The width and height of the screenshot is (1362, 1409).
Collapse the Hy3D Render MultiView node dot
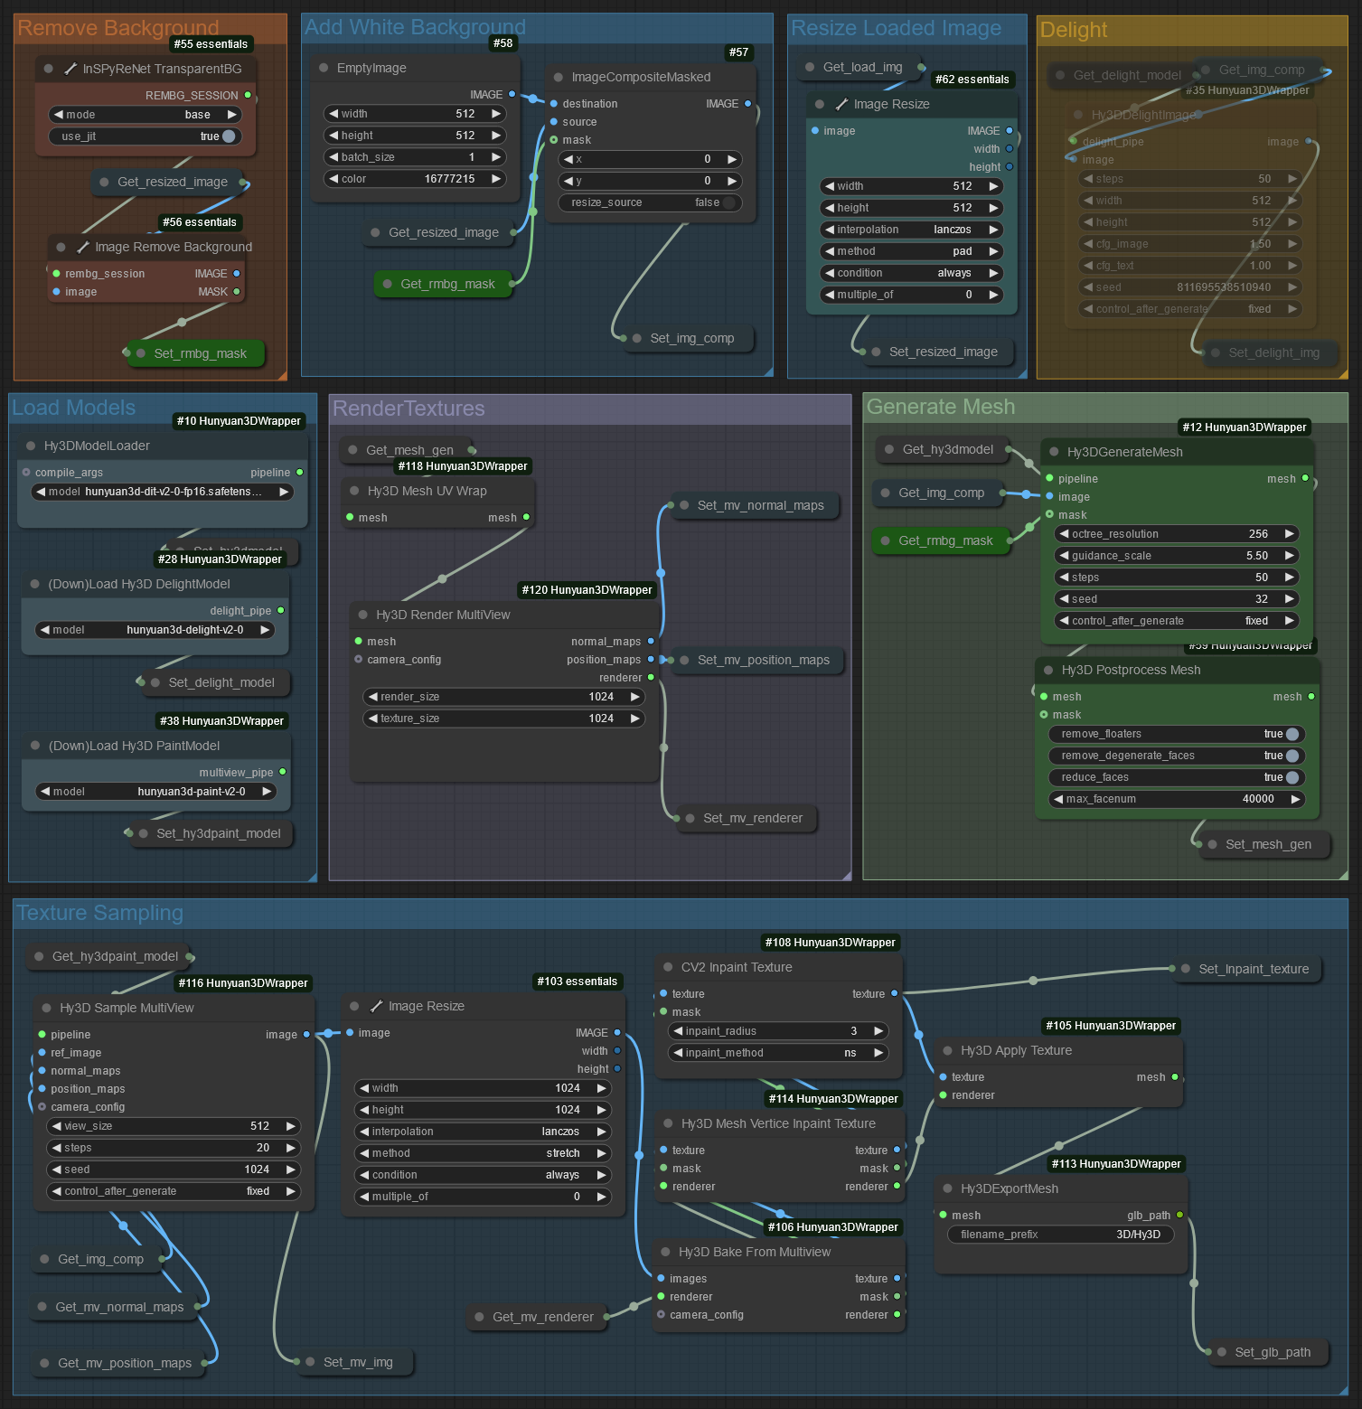tap(362, 615)
